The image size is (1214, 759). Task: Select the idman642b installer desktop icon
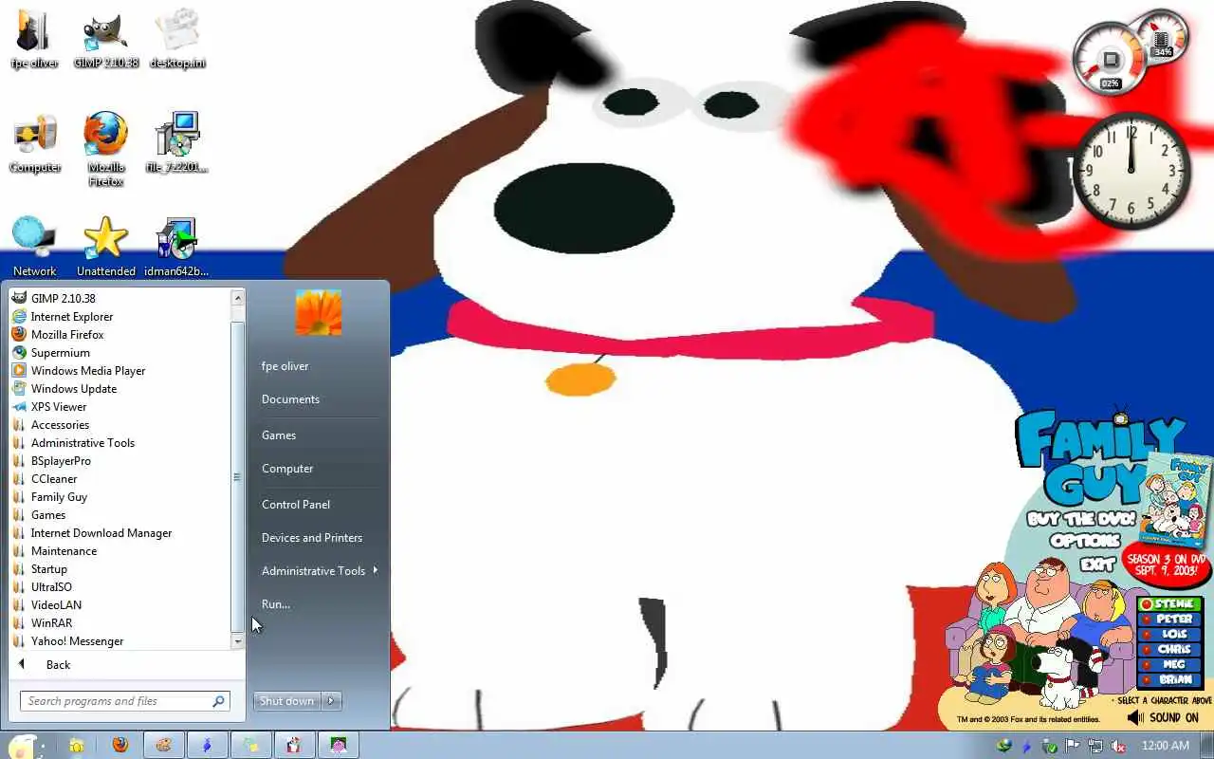pyautogui.click(x=177, y=247)
